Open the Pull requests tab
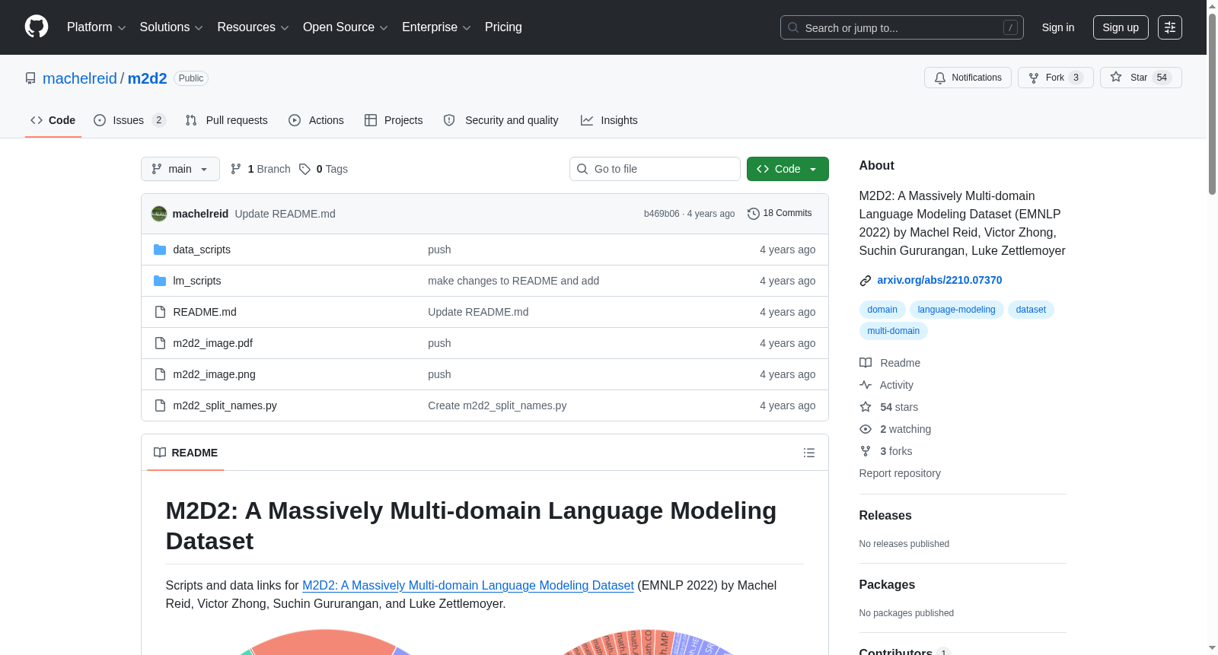The image size is (1218, 655). (227, 120)
